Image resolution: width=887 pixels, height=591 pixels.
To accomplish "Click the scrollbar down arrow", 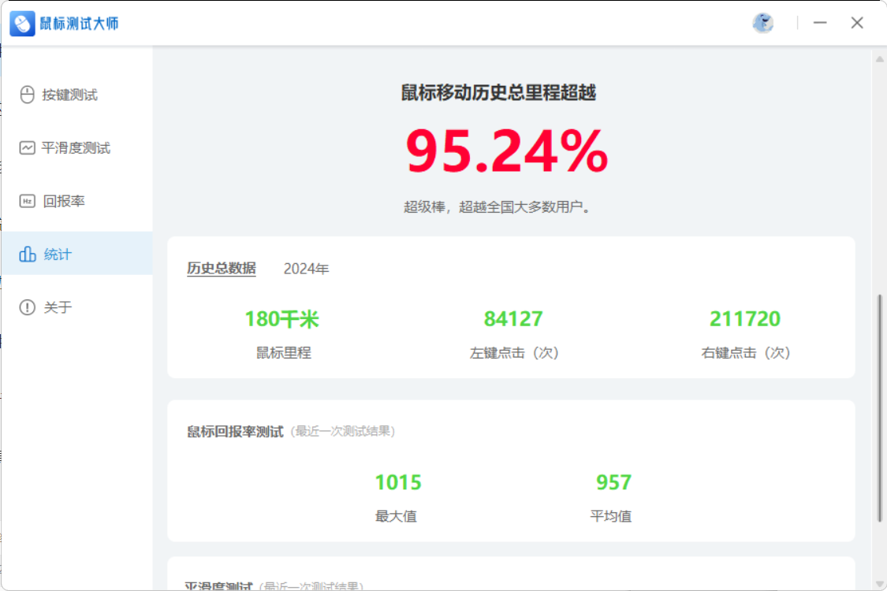I will 879,582.
